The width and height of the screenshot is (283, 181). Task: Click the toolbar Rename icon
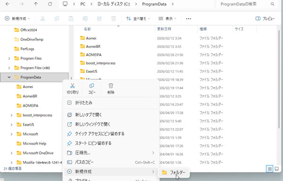pos(85,18)
